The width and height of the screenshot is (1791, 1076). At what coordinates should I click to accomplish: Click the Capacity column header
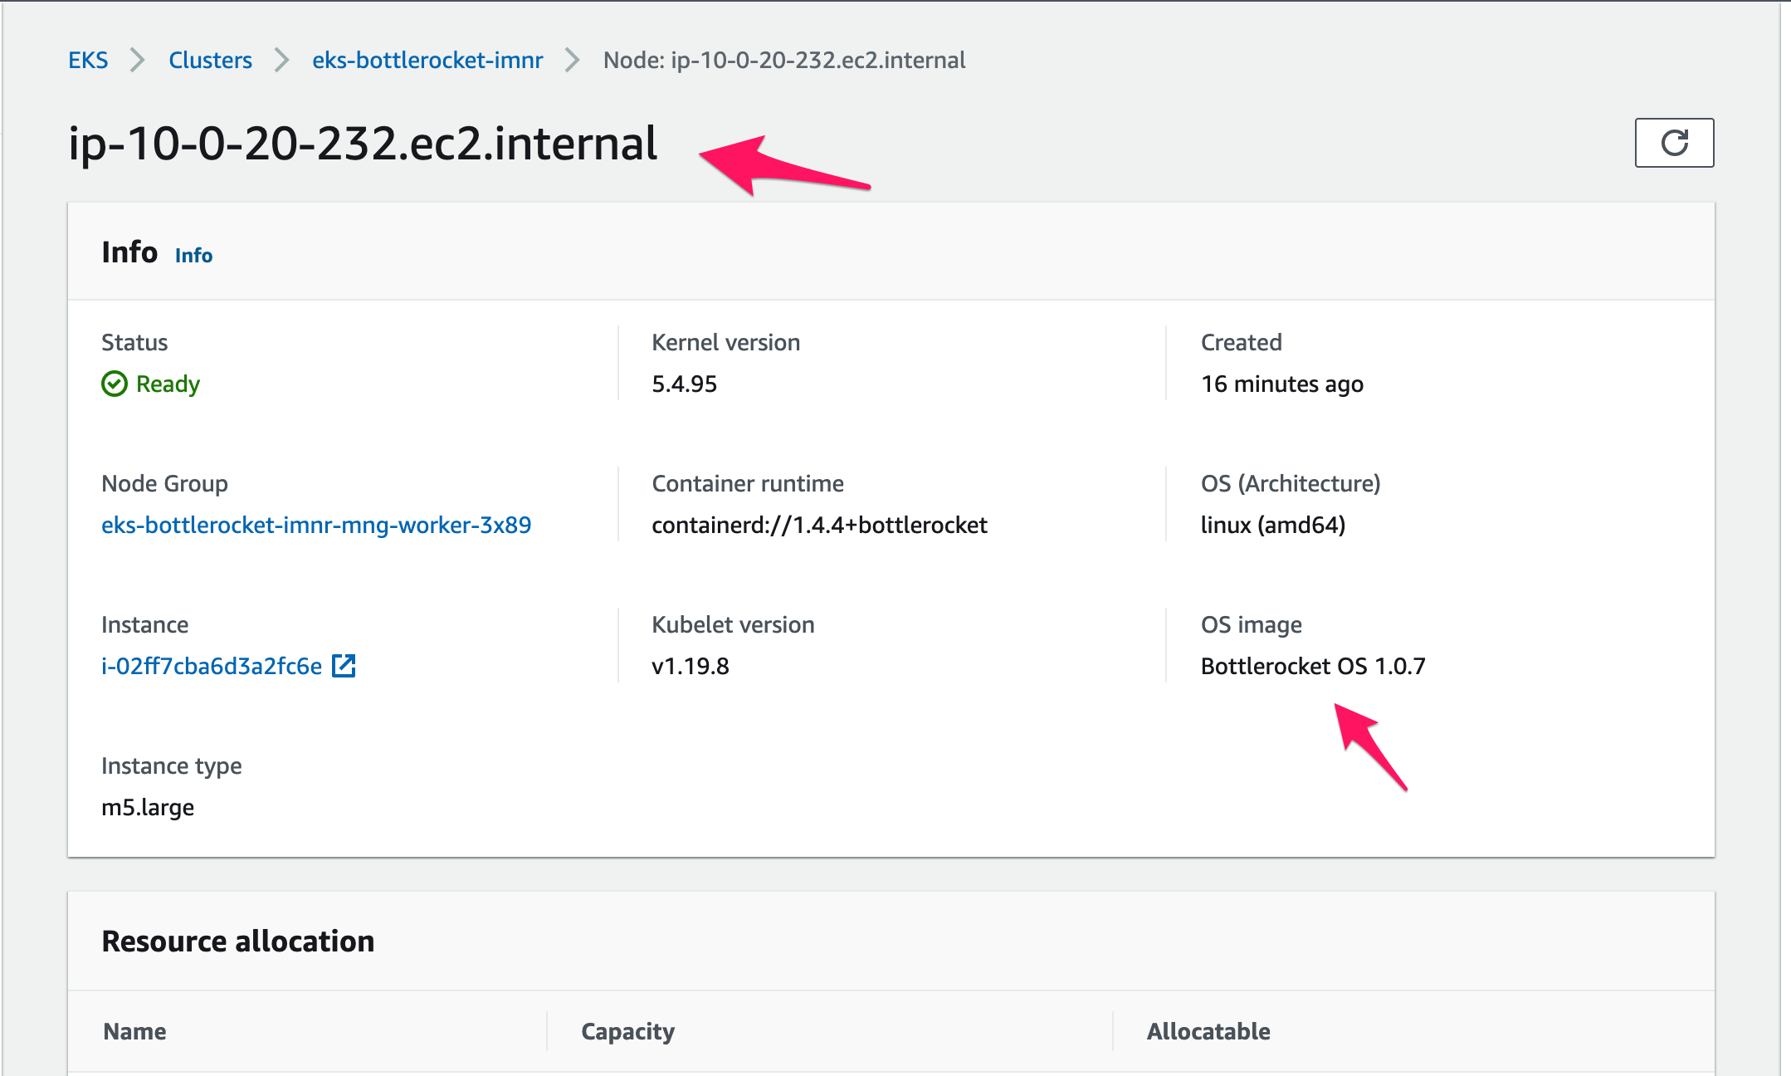point(627,1031)
